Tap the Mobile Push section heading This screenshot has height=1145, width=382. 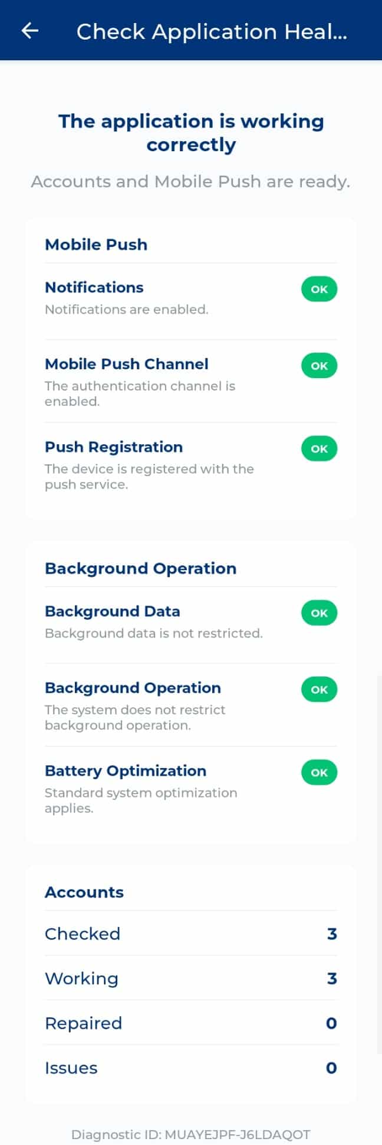tap(96, 245)
